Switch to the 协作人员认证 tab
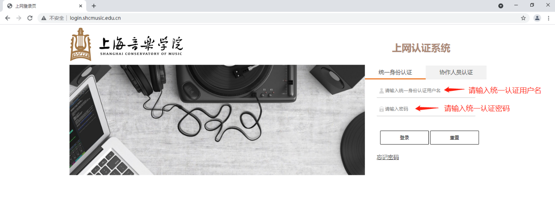Image resolution: width=555 pixels, height=208 pixels. [456, 72]
